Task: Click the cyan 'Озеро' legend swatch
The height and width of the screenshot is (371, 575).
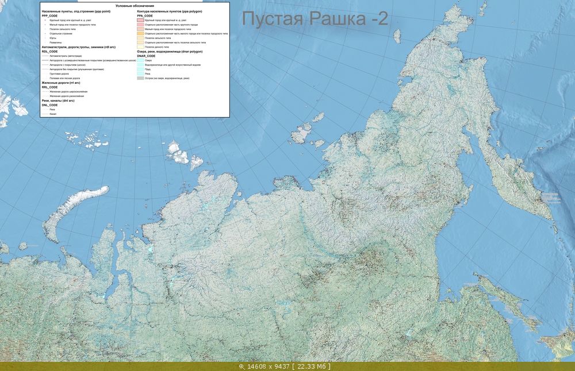Action: 140,60
